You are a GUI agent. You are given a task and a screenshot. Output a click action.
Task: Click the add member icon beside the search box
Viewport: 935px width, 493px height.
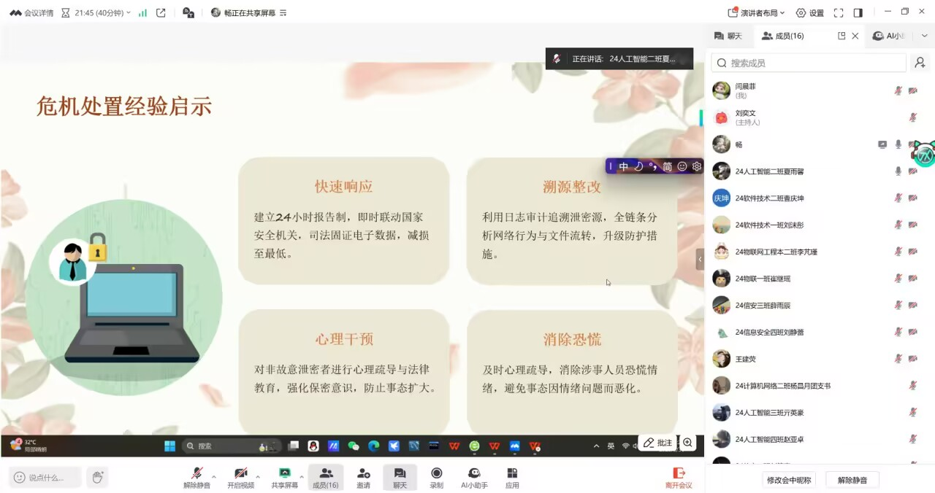tap(920, 63)
